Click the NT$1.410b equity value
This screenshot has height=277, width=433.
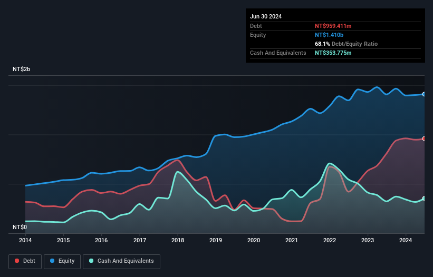(x=329, y=35)
